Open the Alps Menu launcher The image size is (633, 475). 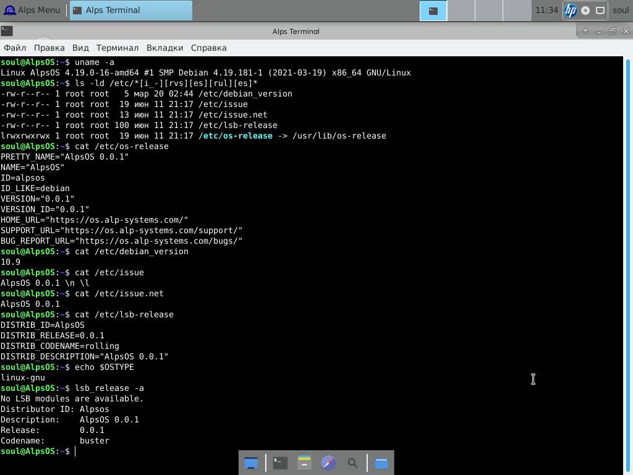32,10
